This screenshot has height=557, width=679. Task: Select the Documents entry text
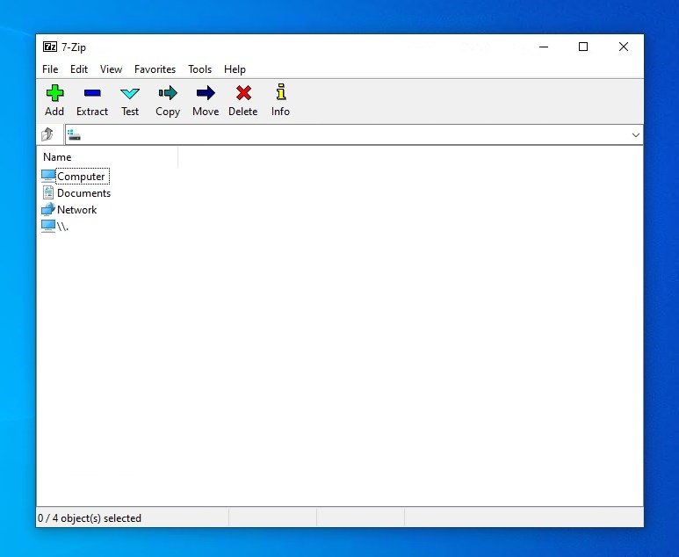pyautogui.click(x=84, y=193)
